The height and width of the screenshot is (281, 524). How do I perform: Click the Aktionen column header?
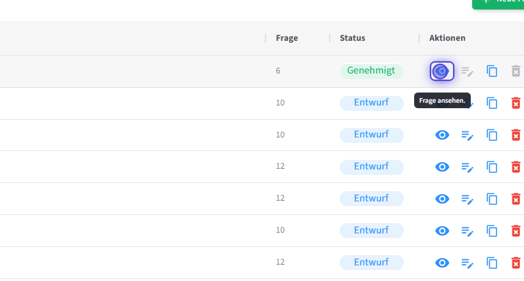click(447, 38)
